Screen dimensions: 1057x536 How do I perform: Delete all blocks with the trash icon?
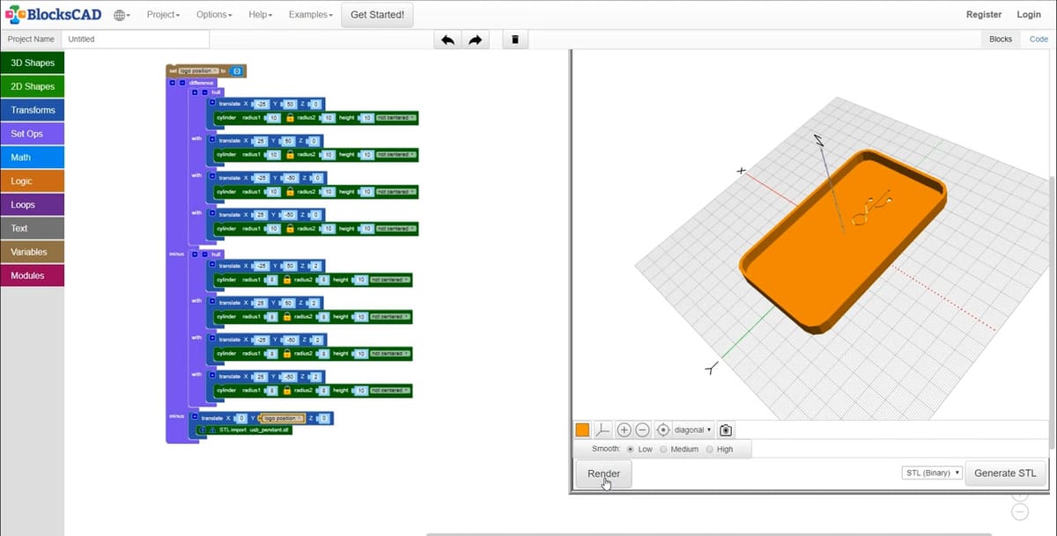(515, 40)
